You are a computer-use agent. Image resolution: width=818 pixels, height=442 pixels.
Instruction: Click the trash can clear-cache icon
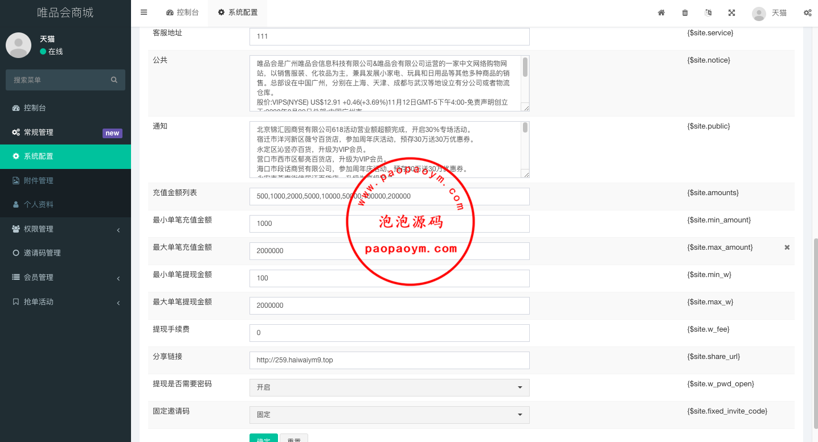coord(685,13)
